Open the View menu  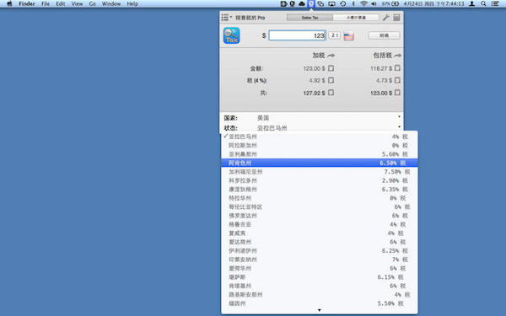point(77,4)
